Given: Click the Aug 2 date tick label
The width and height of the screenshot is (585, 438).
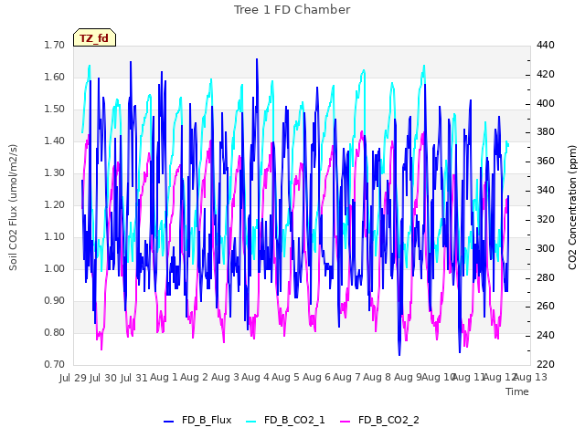Looking at the screenshot, I should click(x=195, y=378).
